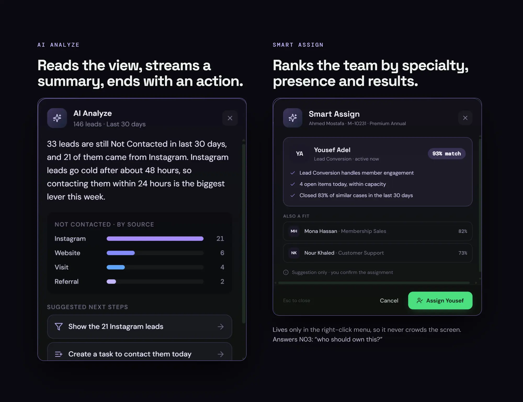Click arrow on Show Instagram leads row

[221, 327]
